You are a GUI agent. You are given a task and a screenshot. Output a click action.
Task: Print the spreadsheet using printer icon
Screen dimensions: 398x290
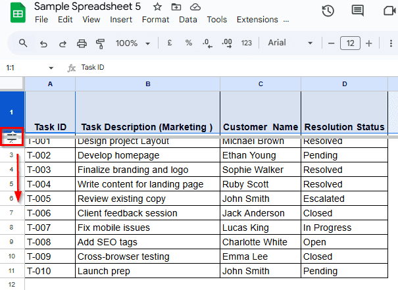tap(82, 43)
